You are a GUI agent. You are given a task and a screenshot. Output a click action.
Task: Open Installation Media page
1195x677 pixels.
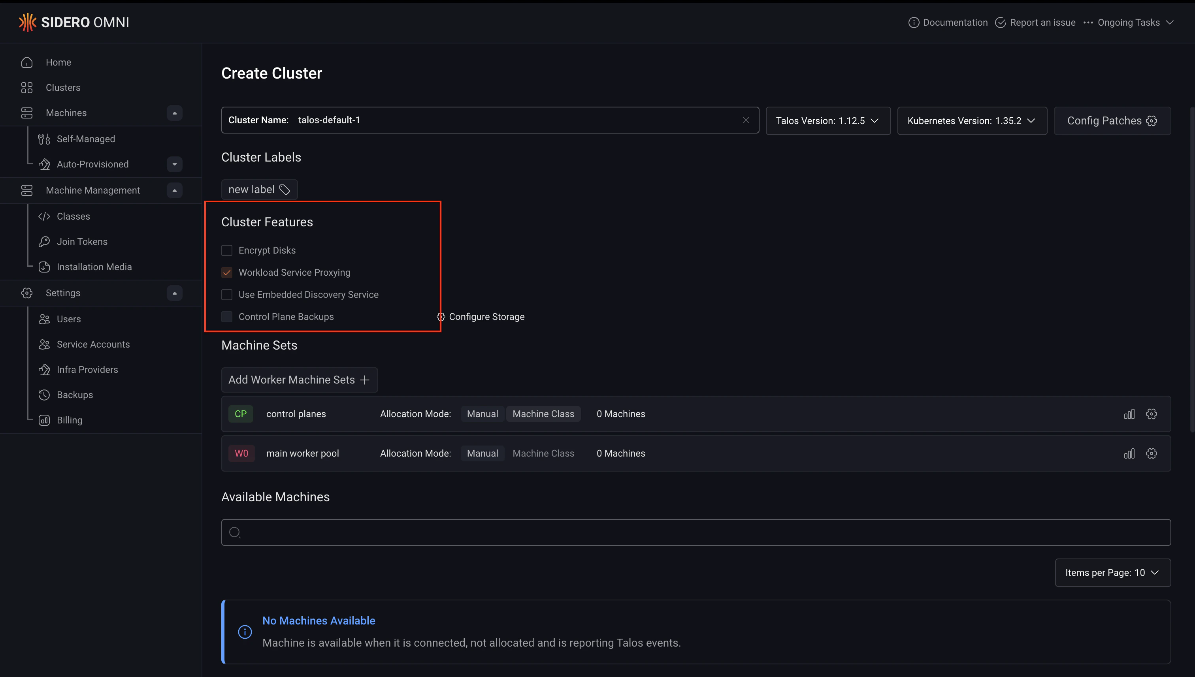pyautogui.click(x=94, y=267)
